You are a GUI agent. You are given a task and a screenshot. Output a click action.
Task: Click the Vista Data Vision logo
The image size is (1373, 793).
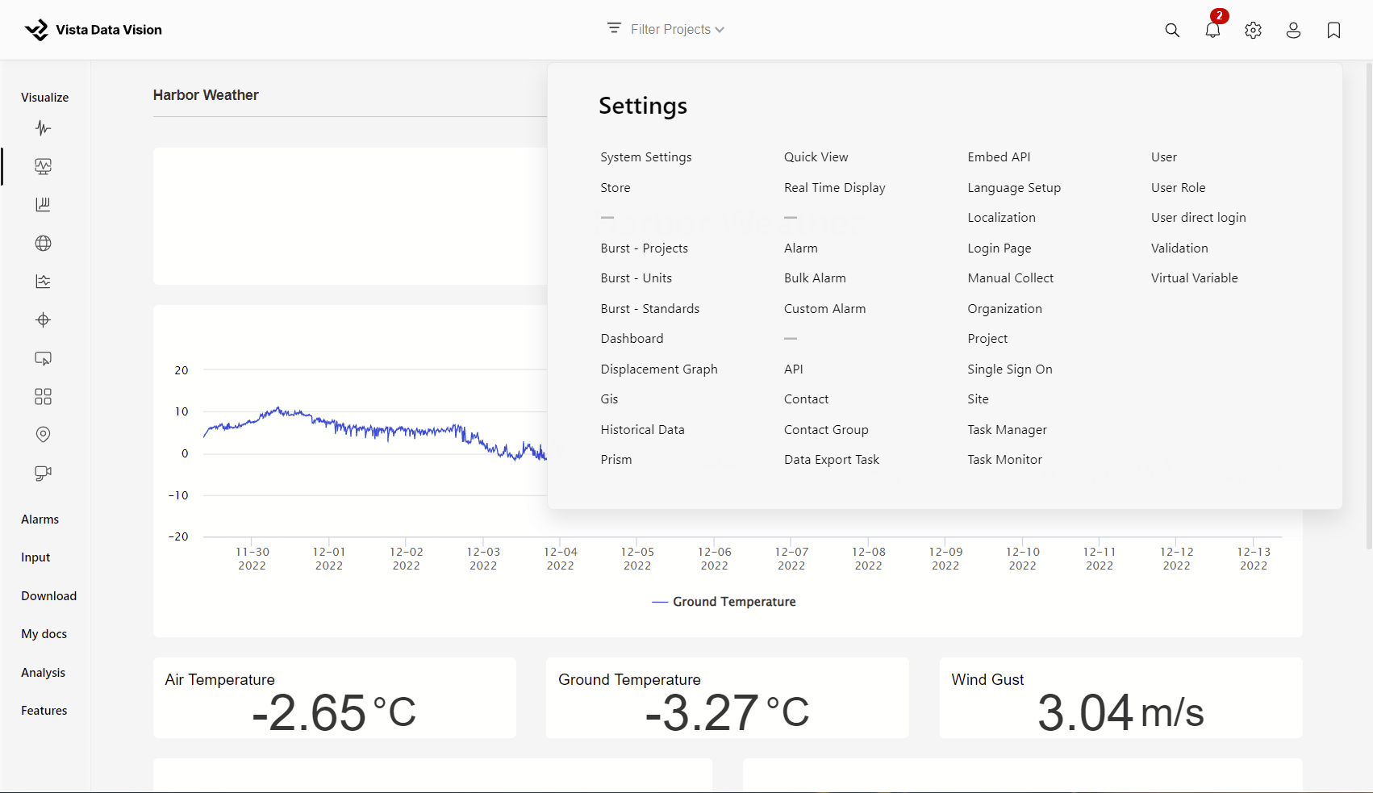(93, 30)
